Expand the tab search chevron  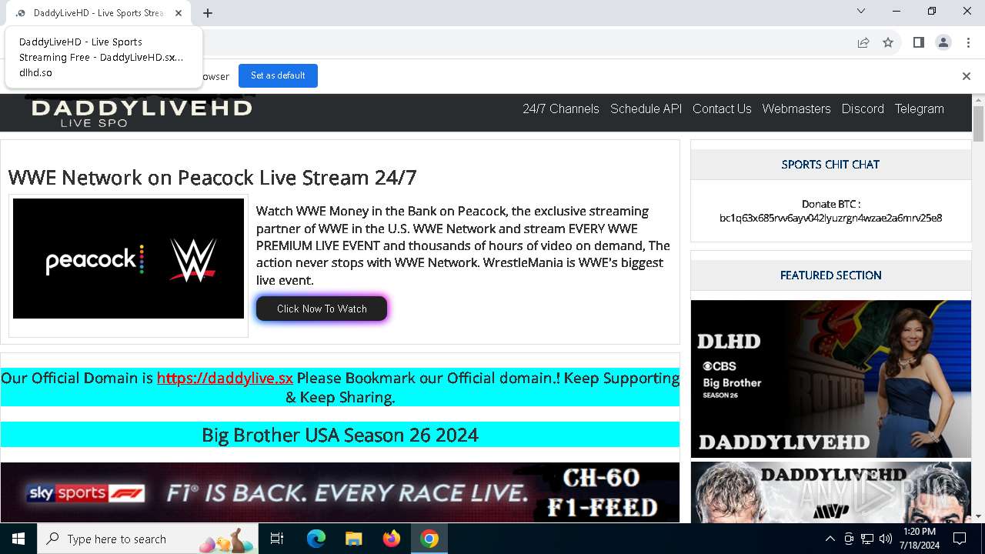(x=861, y=12)
